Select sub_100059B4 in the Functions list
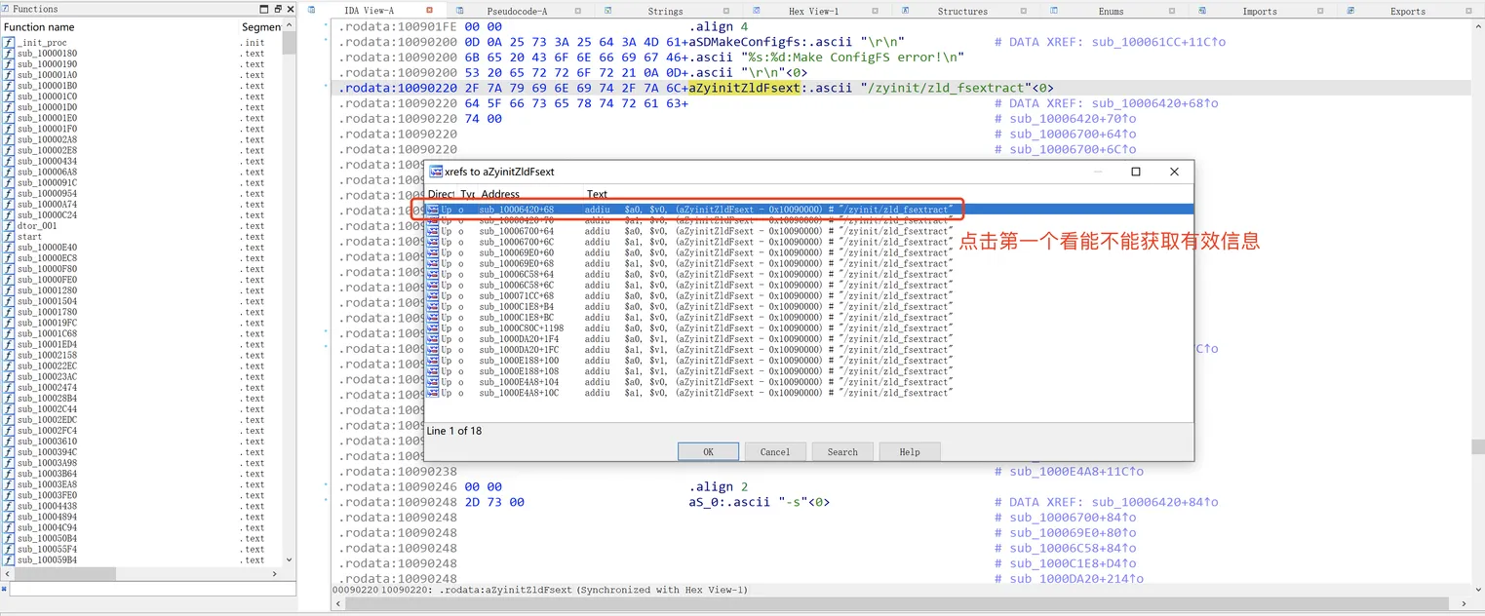1485x616 pixels. [47, 559]
